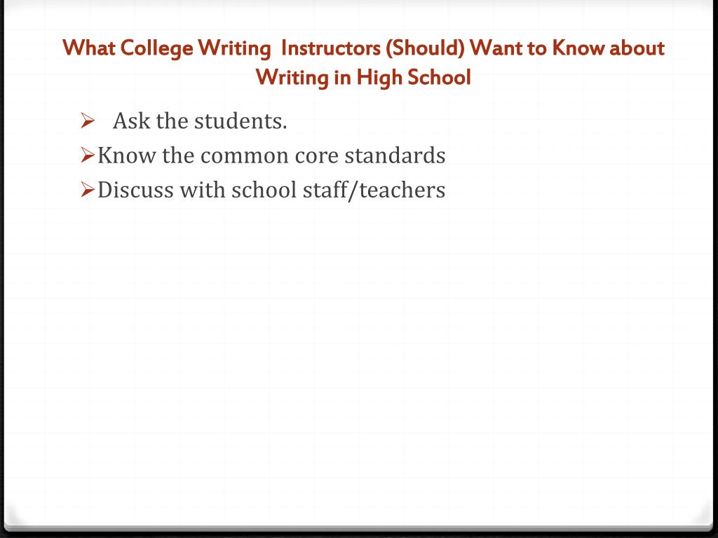Select the "Discuss with school staff/teachers" line
Image resolution: width=718 pixels, height=538 pixels.
tap(271, 190)
